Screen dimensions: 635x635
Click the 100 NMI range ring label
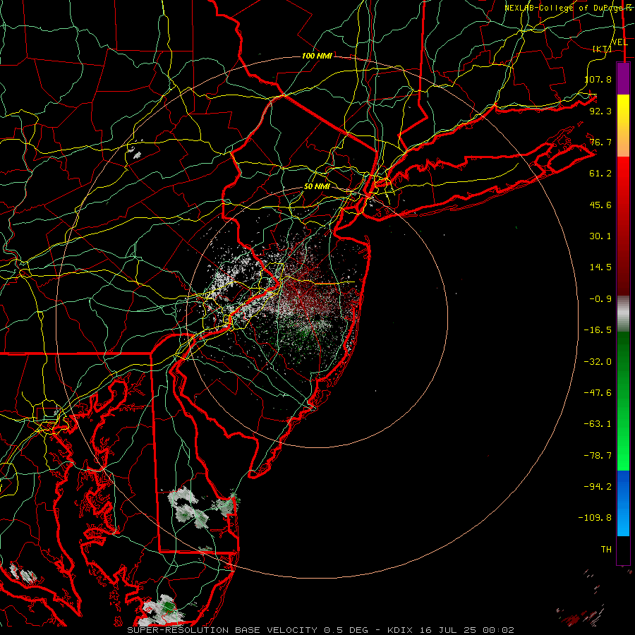point(317,56)
